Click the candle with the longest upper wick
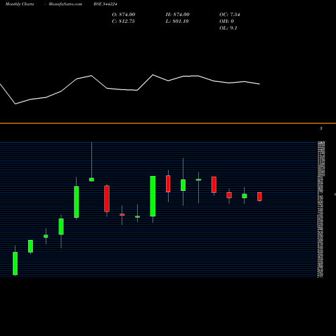Image resolution: width=336 pixels, height=336 pixels. [91, 179]
